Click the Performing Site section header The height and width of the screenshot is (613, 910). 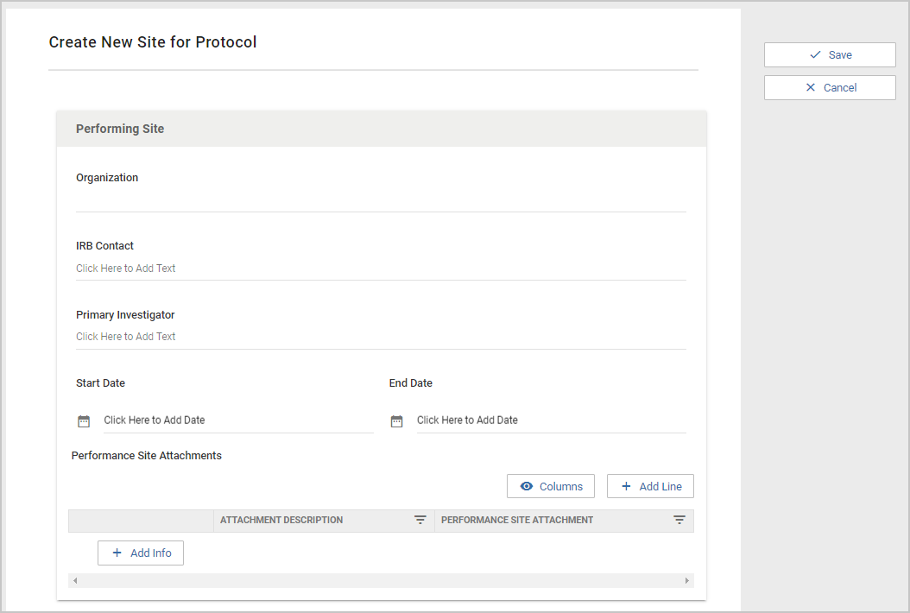click(382, 129)
